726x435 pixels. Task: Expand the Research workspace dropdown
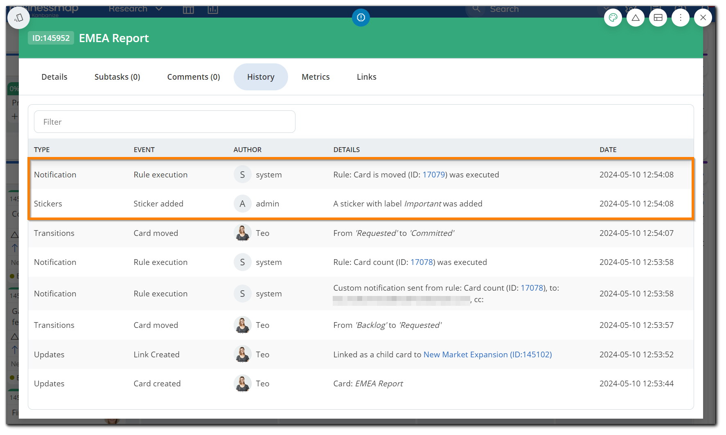pos(159,9)
